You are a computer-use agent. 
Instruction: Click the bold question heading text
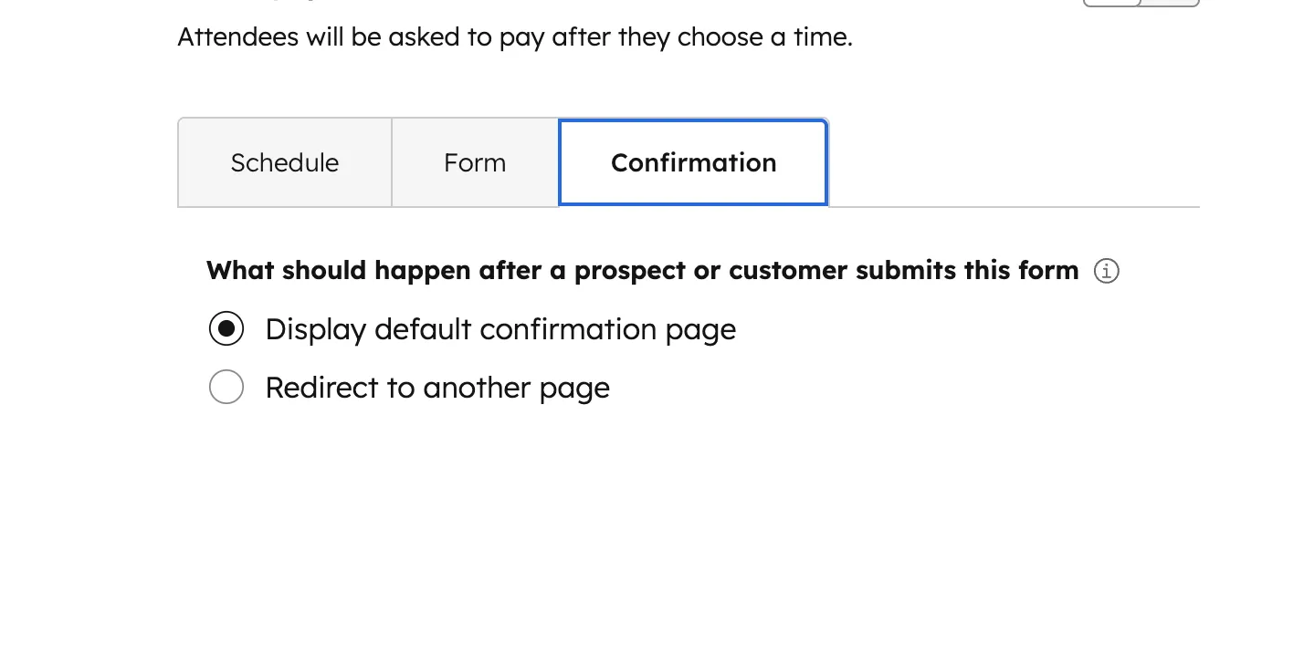tap(642, 270)
